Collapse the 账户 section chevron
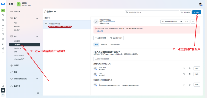Image resolution: width=207 pixels, height=98 pixels. 37,36
